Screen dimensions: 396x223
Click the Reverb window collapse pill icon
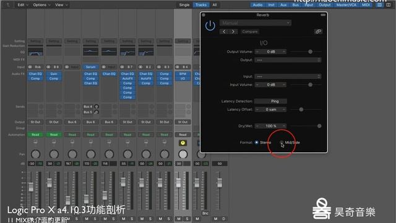pyautogui.click(x=323, y=15)
